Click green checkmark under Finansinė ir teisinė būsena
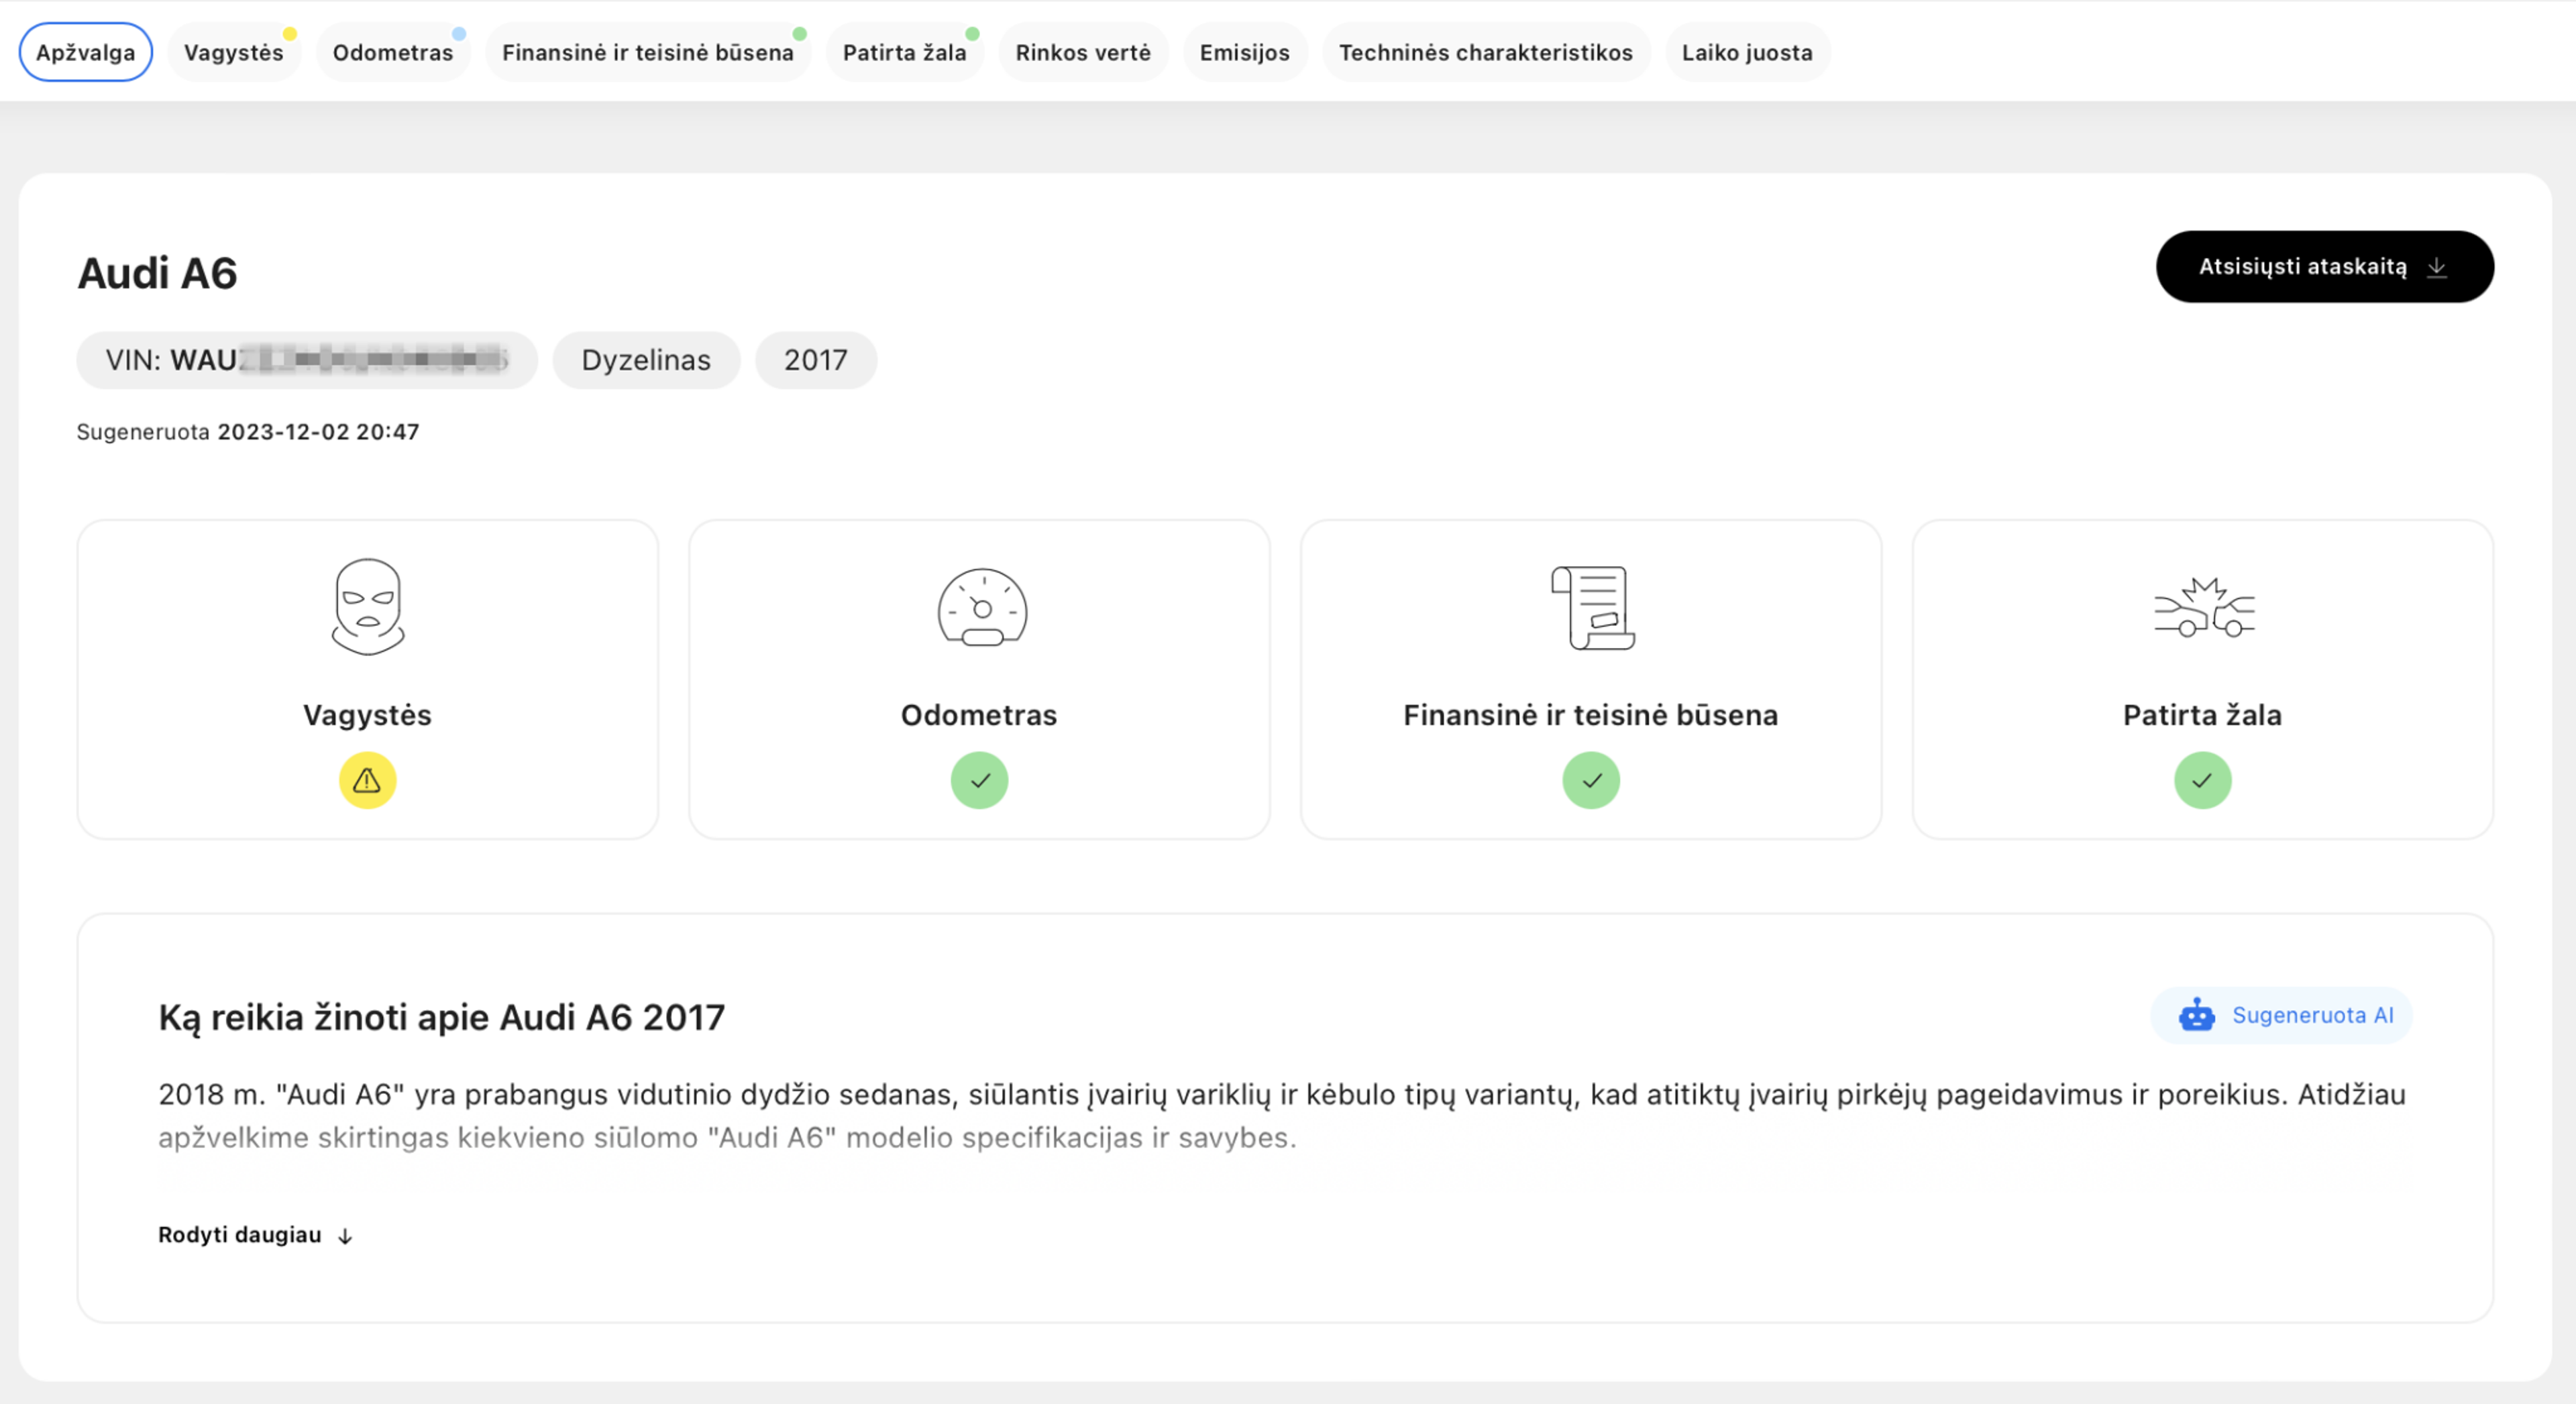The image size is (2576, 1404). [1591, 780]
